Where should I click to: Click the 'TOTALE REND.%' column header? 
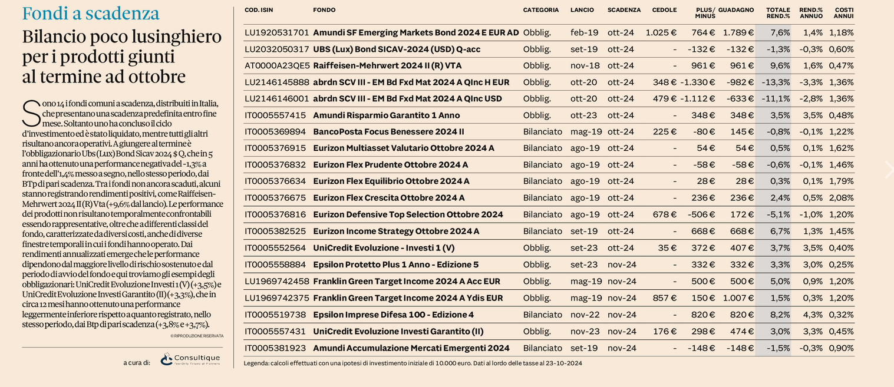point(778,13)
